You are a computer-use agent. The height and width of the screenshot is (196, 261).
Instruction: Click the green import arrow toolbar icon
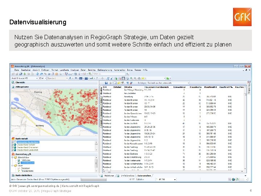[25, 74]
